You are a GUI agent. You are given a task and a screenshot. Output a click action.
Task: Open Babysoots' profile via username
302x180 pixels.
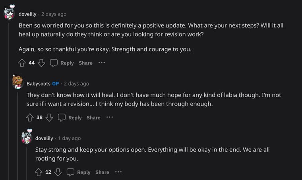(x=38, y=84)
